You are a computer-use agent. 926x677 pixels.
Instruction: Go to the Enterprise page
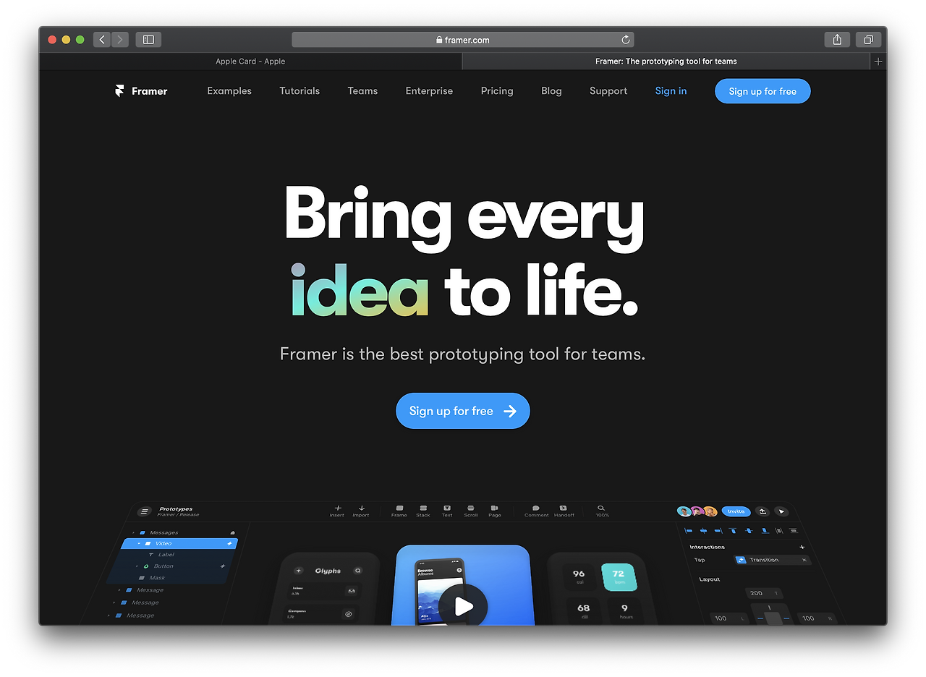(x=429, y=91)
